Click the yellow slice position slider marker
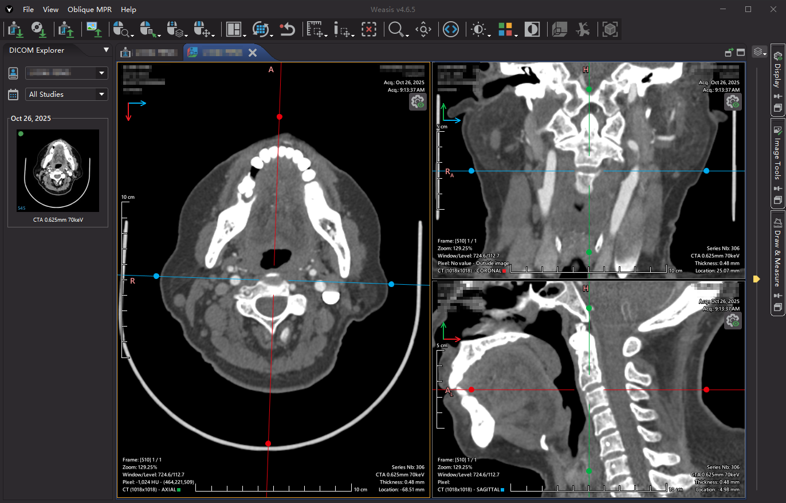The image size is (786, 503). [x=757, y=279]
